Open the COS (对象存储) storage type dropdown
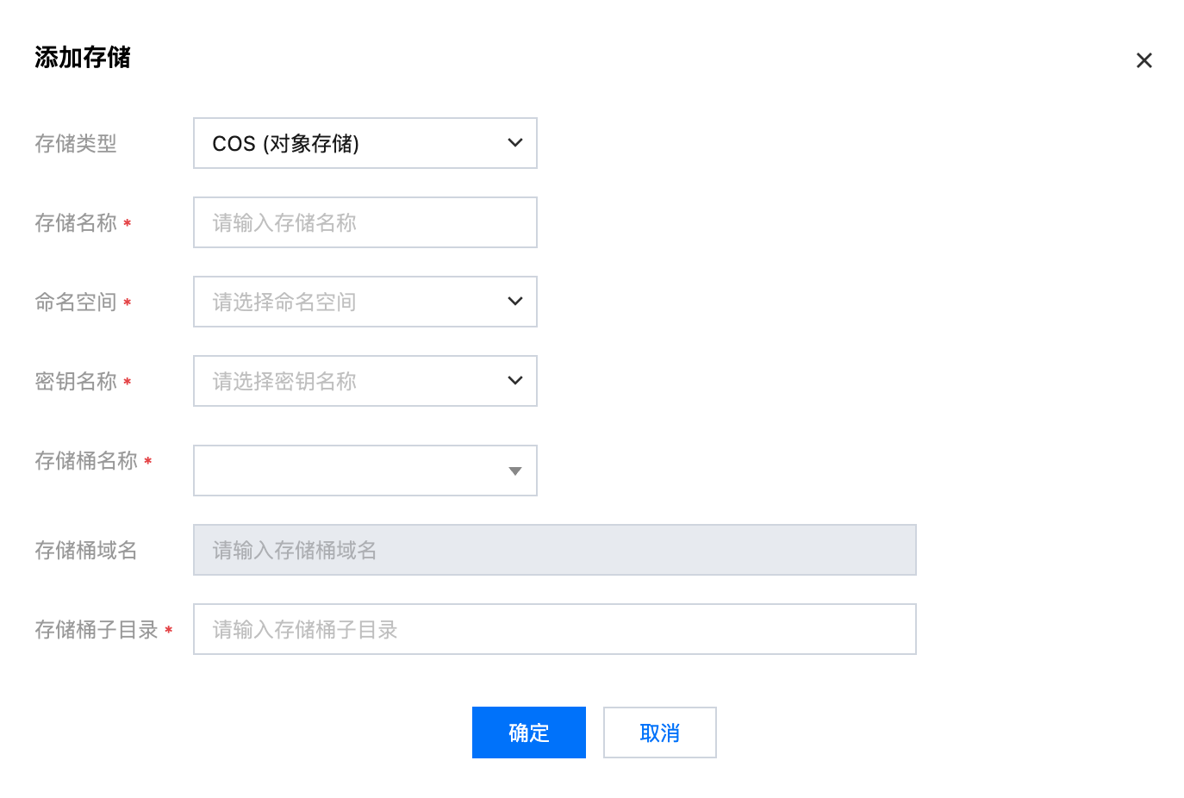 pos(353,143)
